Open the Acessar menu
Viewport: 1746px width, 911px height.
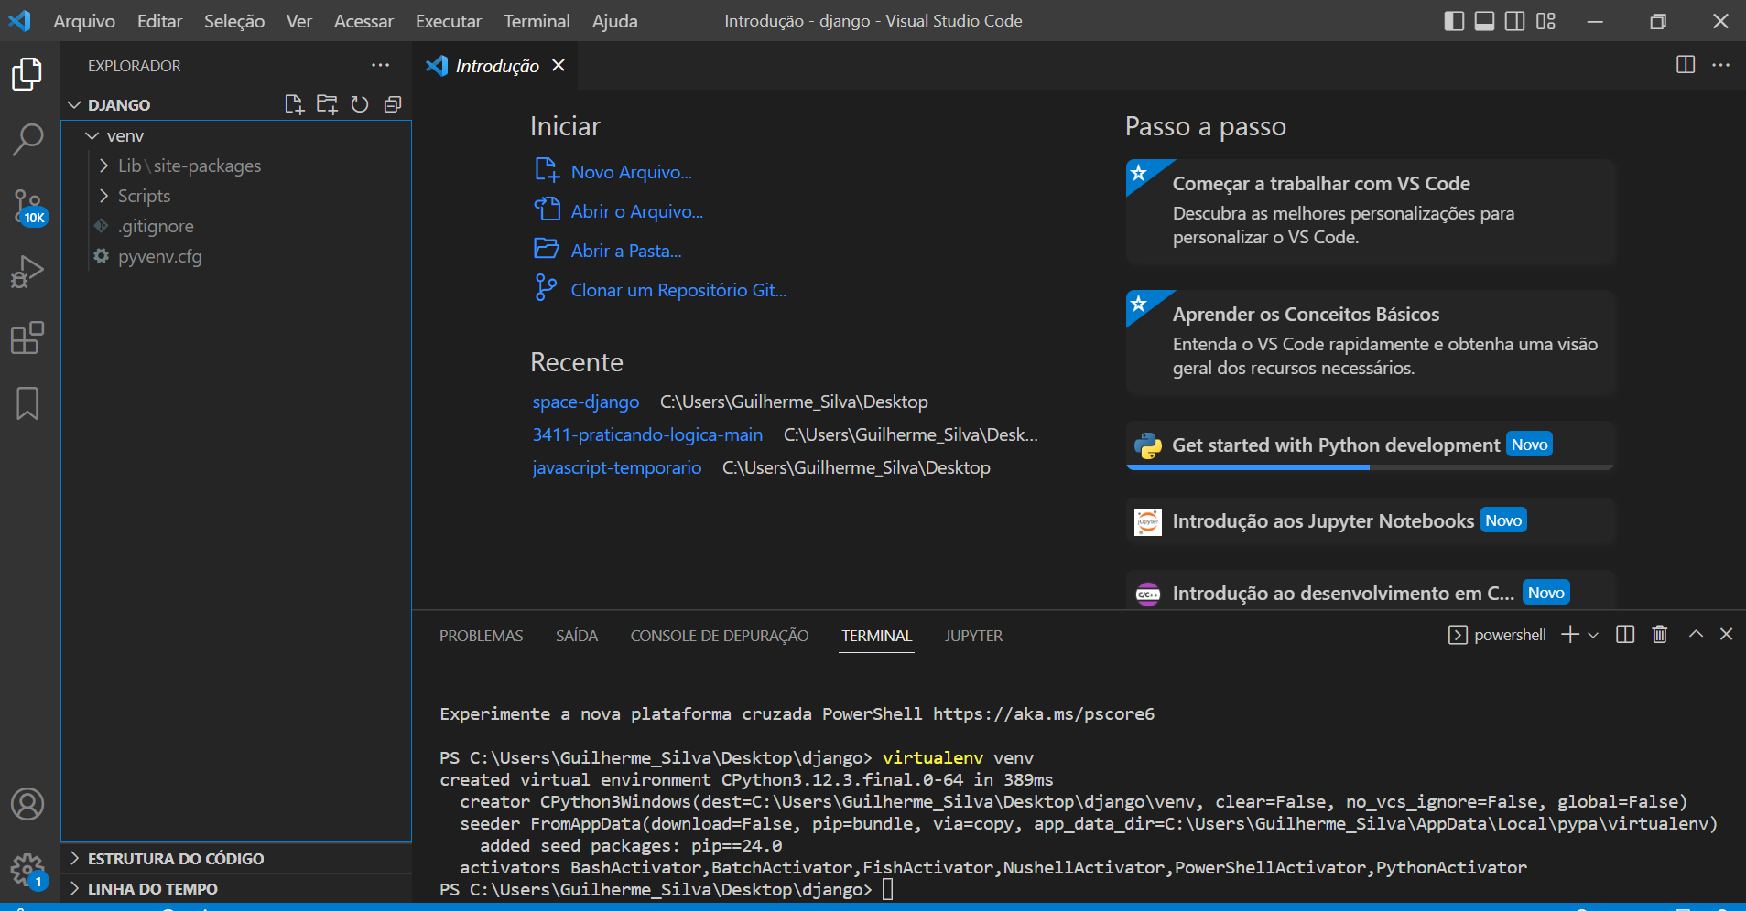click(363, 21)
